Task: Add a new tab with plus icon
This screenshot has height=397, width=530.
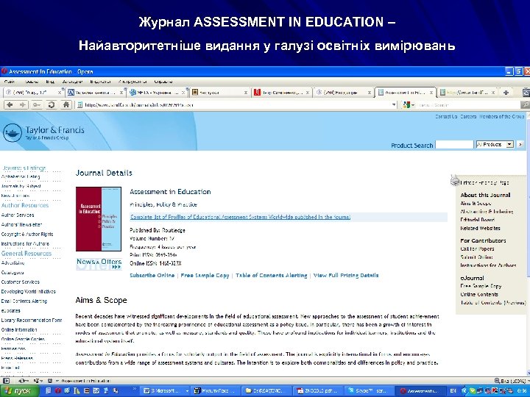Action: pos(506,92)
